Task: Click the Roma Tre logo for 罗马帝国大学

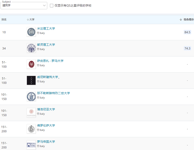Action: point(31,145)
